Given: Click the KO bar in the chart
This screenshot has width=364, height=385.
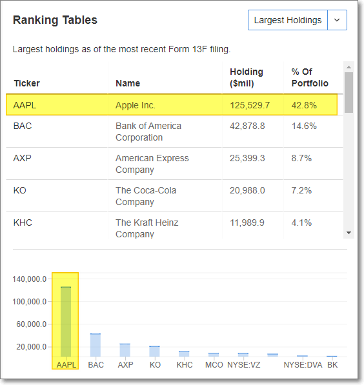Looking at the screenshot, I should 154,351.
